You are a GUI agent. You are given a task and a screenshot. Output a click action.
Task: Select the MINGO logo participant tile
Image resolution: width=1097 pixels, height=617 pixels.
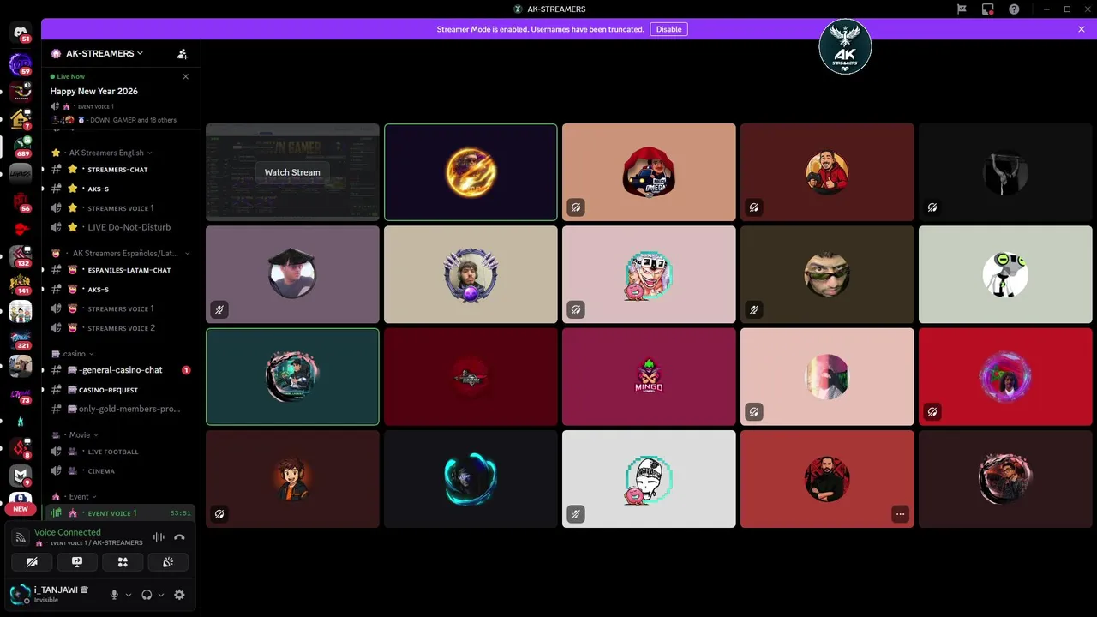[x=649, y=376]
